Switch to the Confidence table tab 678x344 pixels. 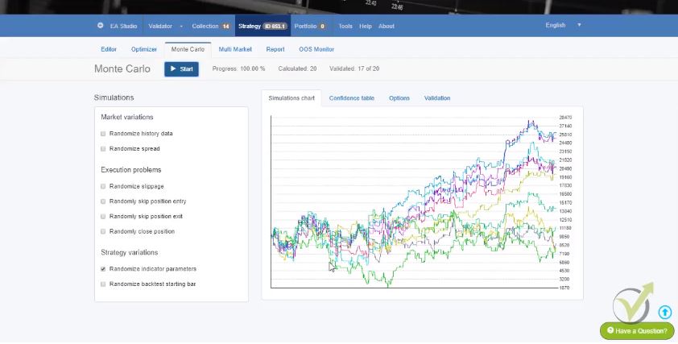click(351, 98)
